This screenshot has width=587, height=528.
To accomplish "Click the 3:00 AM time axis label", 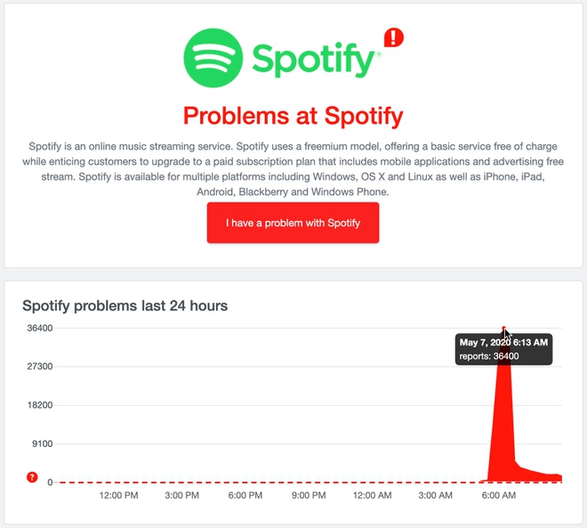I will (436, 495).
